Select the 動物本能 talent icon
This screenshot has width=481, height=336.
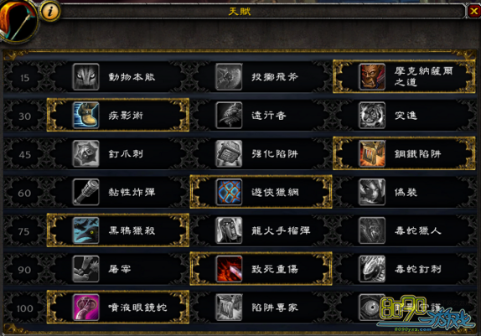(85, 77)
